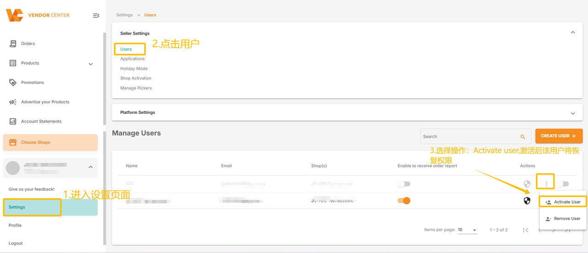Toggle the switch in the first row's Actions column

[x=563, y=184]
